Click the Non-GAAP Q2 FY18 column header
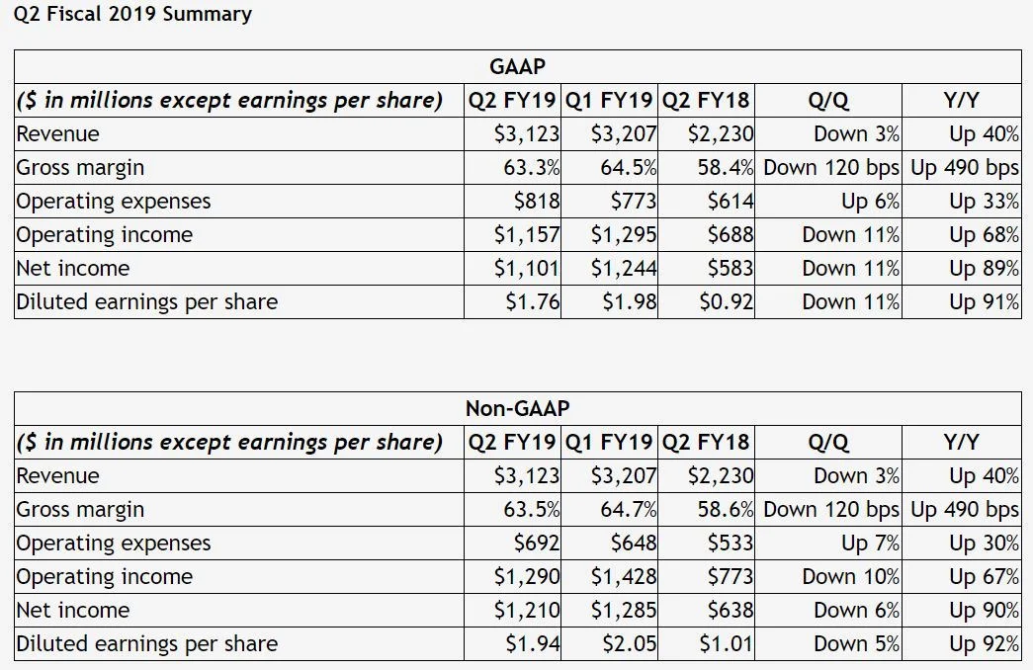 pyautogui.click(x=706, y=442)
